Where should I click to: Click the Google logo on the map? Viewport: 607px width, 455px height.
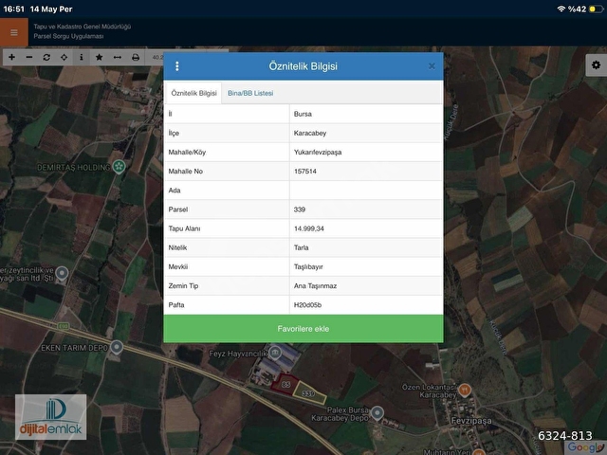[585, 447]
